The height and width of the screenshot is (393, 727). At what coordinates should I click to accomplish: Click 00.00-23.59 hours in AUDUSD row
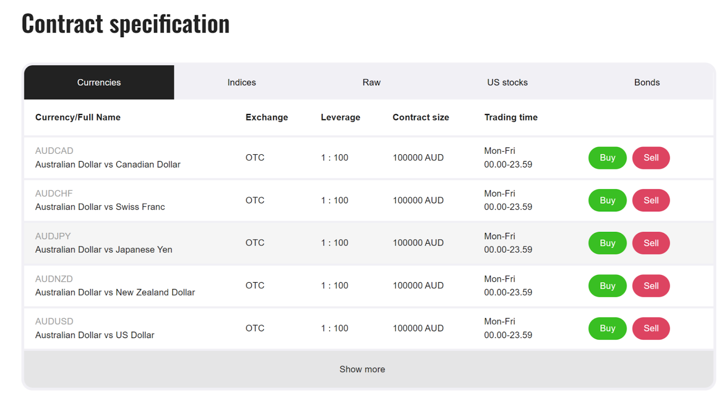tap(508, 335)
